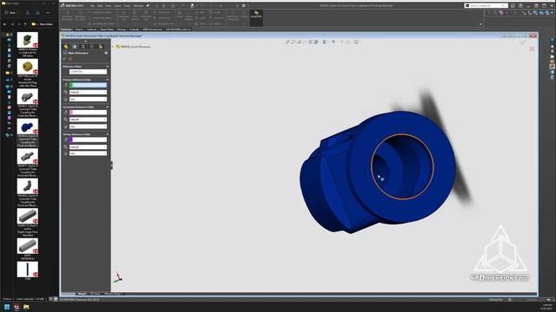The image size is (556, 312).
Task: Open the Options gear icon
Action: point(243,6)
